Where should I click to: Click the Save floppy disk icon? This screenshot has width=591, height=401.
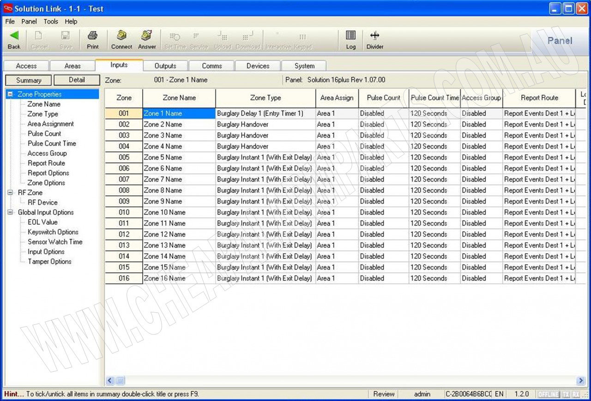coord(66,40)
